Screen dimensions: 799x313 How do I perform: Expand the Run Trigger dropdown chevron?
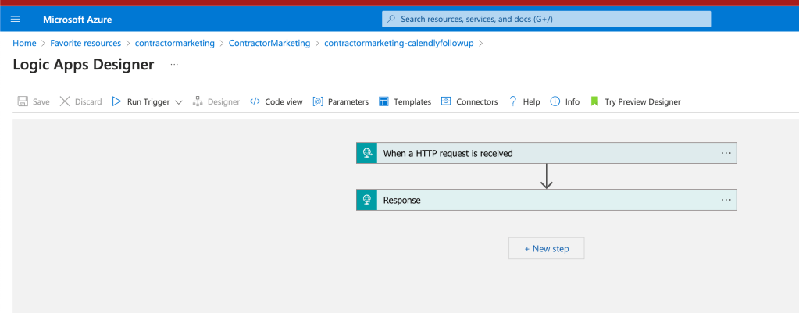click(x=178, y=101)
